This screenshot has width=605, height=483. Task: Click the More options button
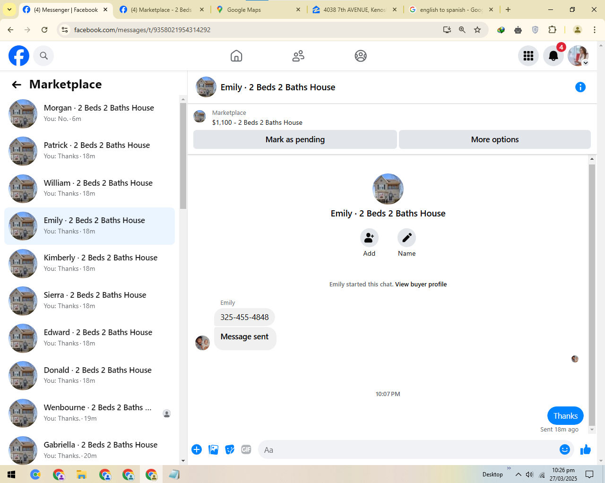point(495,139)
